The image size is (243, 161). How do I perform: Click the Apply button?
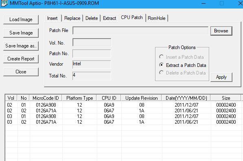click(221, 77)
